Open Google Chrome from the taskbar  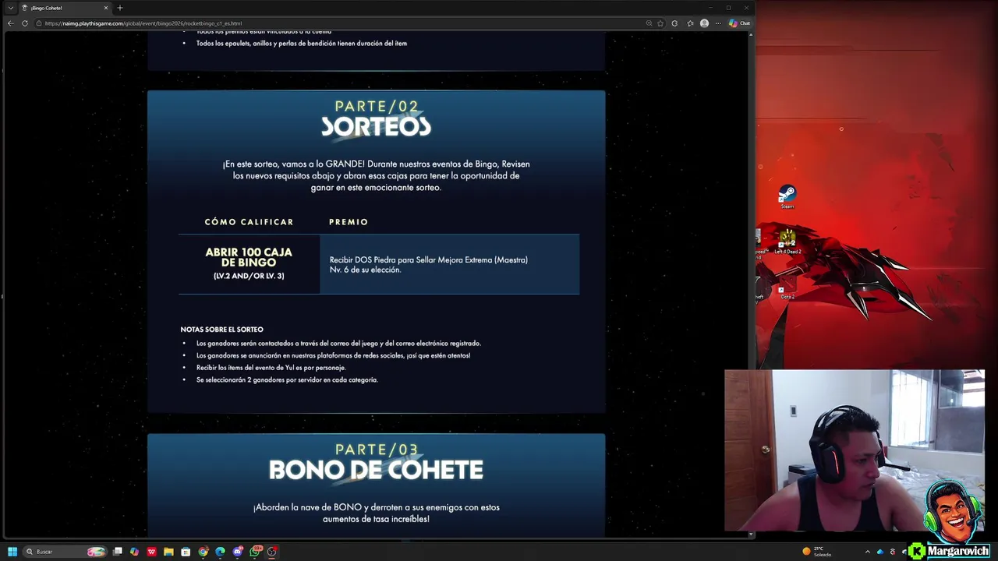pyautogui.click(x=203, y=552)
